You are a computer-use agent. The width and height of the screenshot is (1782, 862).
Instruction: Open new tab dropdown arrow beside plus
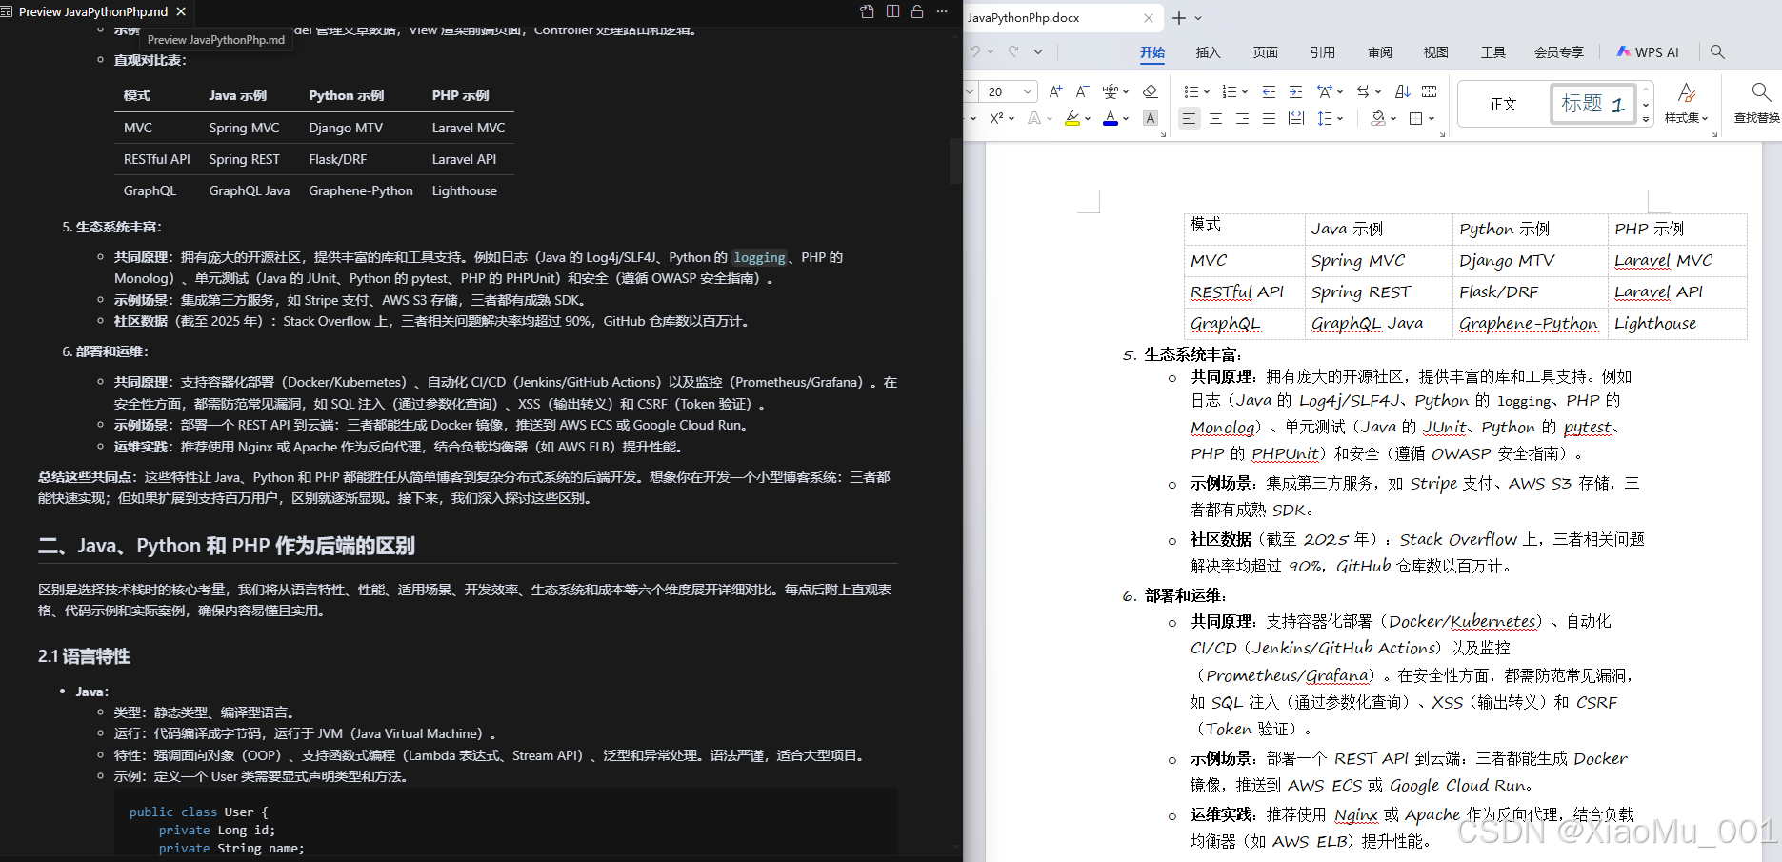(x=1198, y=18)
